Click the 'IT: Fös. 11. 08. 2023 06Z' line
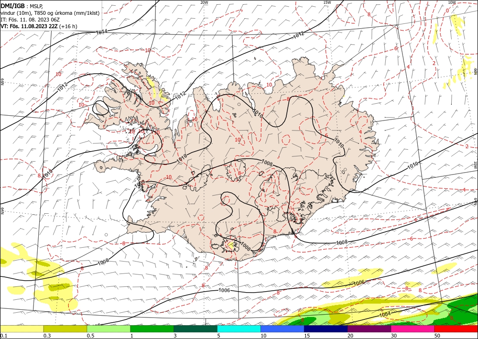This screenshot has width=478, height=339. (30, 20)
